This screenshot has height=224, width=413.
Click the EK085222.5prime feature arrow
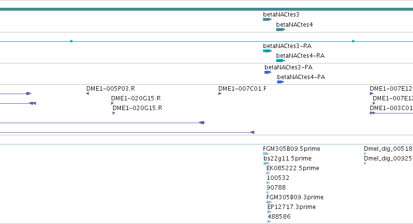tap(268, 173)
